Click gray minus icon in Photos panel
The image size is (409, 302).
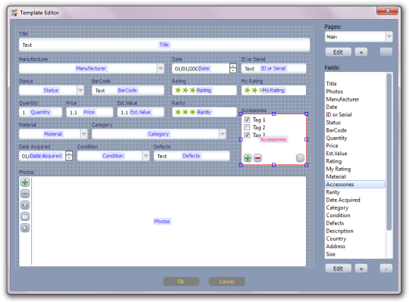coord(25,194)
